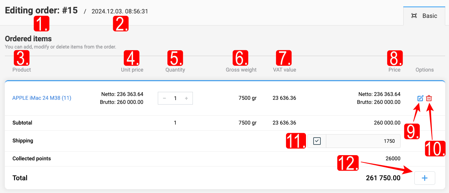The width and height of the screenshot is (449, 193).
Task: Click the Product column header
Action: click(x=22, y=70)
